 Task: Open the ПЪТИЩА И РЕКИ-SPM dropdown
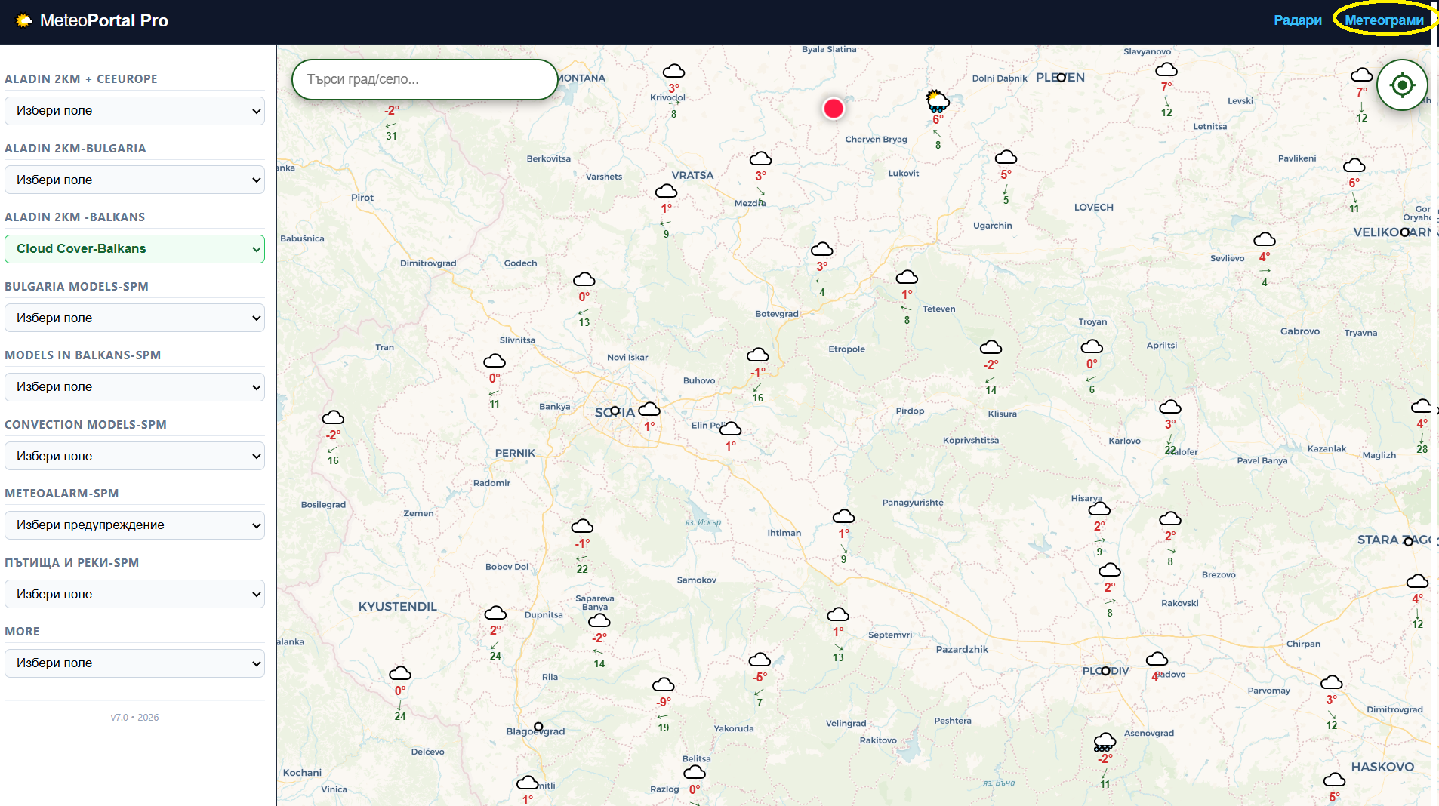coord(134,594)
